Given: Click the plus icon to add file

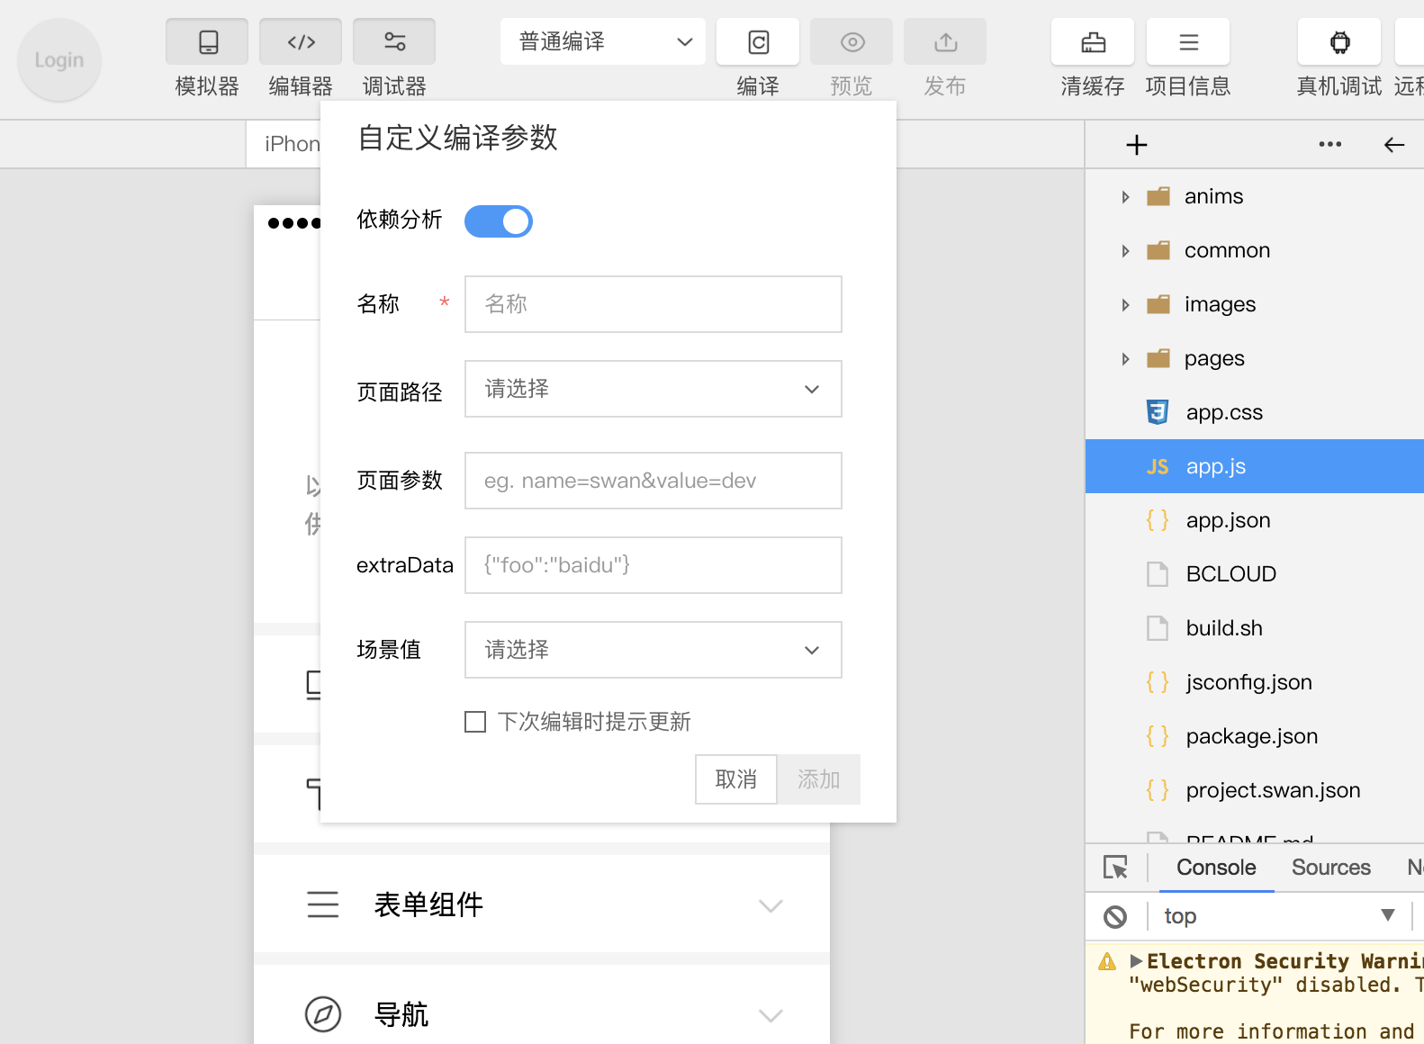Looking at the screenshot, I should [1137, 145].
